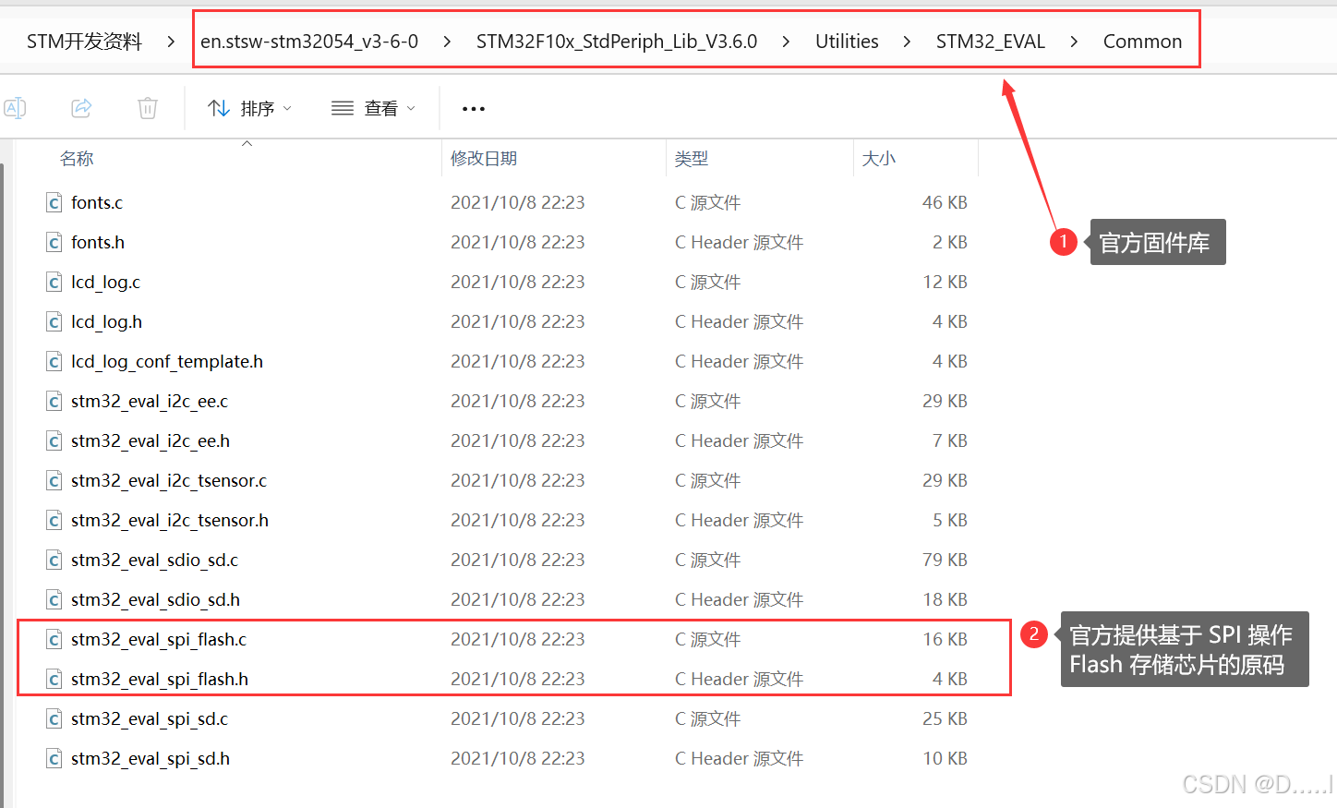Sort by 名称 column header
This screenshot has width=1337, height=808.
tap(77, 159)
